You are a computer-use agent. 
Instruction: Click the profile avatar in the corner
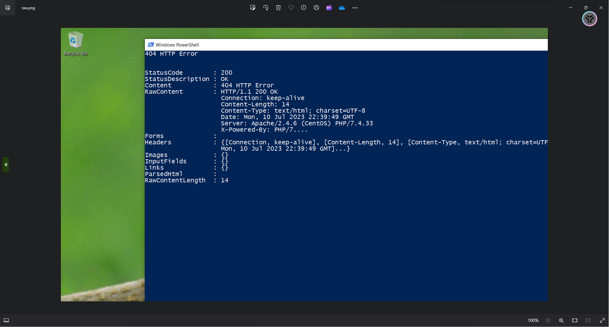pos(590,19)
